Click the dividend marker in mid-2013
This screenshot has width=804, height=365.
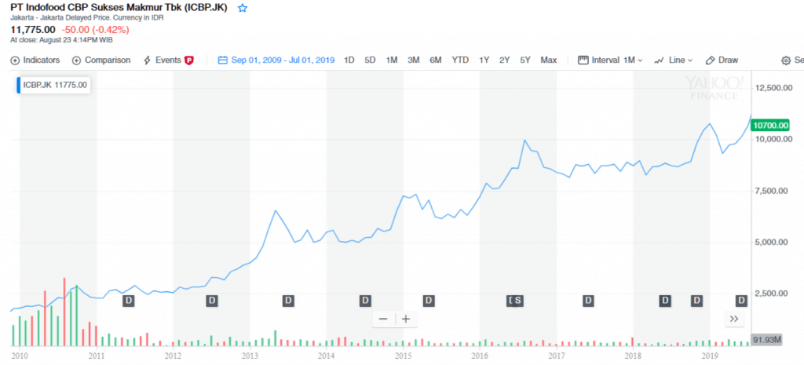pos(289,301)
